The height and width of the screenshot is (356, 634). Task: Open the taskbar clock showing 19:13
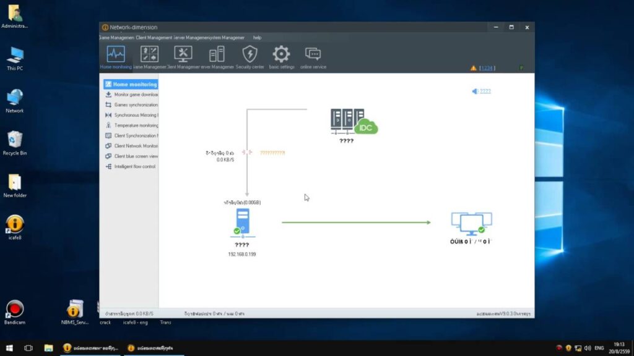click(619, 348)
